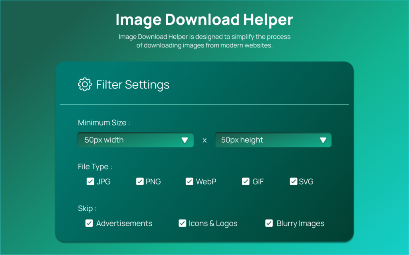
Task: Toggle the PNG checkbox
Action: (140, 182)
